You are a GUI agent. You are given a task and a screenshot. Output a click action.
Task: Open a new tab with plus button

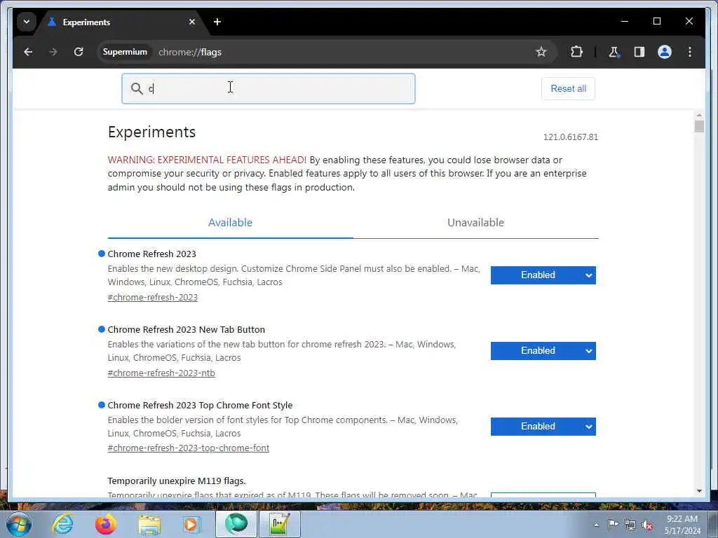[x=217, y=22]
